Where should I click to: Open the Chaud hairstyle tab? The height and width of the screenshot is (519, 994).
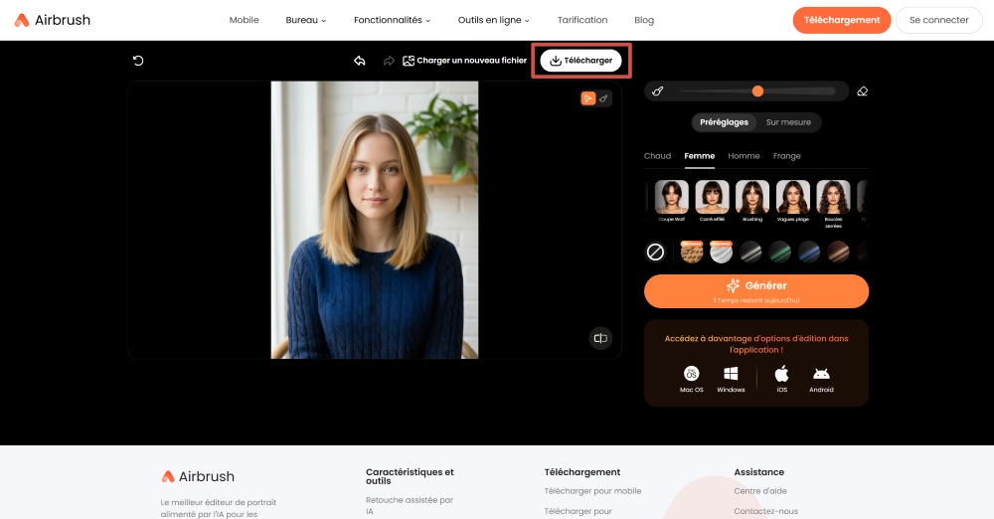point(657,156)
